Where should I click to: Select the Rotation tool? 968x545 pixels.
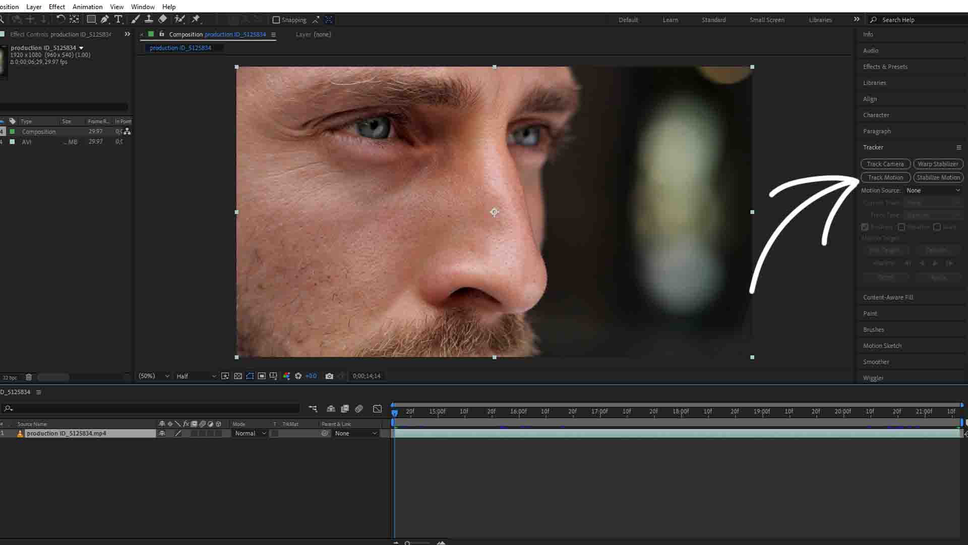coord(60,20)
